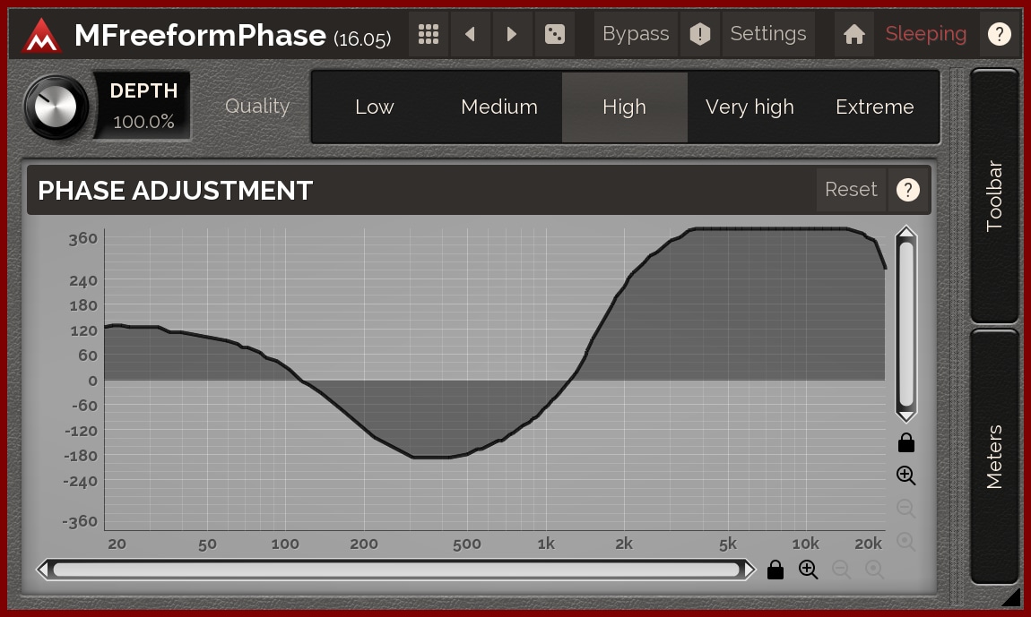Screen dimensions: 1031x617
Task: Zoom out on the vertical axis
Action: [x=906, y=508]
